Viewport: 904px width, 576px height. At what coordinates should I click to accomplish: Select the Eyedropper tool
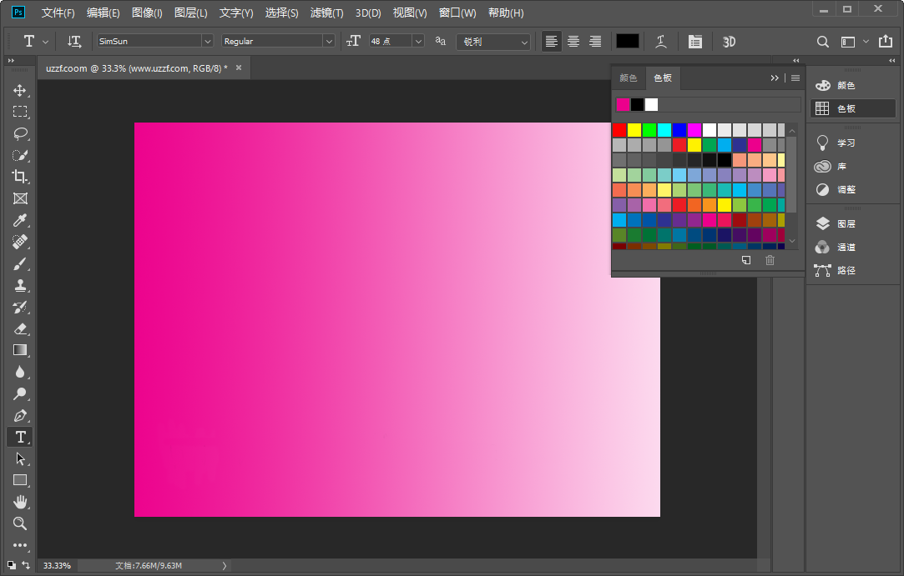pos(20,220)
